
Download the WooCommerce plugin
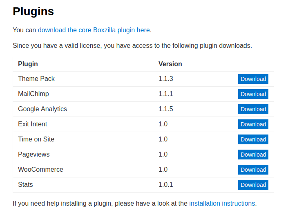coord(253,170)
